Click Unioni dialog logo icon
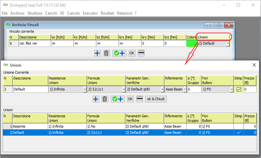The image size is (261, 158). [6, 65]
